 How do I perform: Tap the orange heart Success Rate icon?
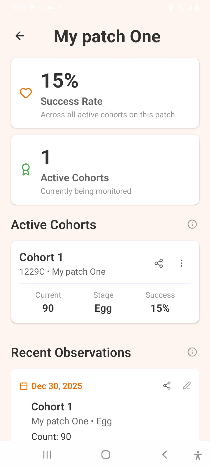click(x=26, y=93)
